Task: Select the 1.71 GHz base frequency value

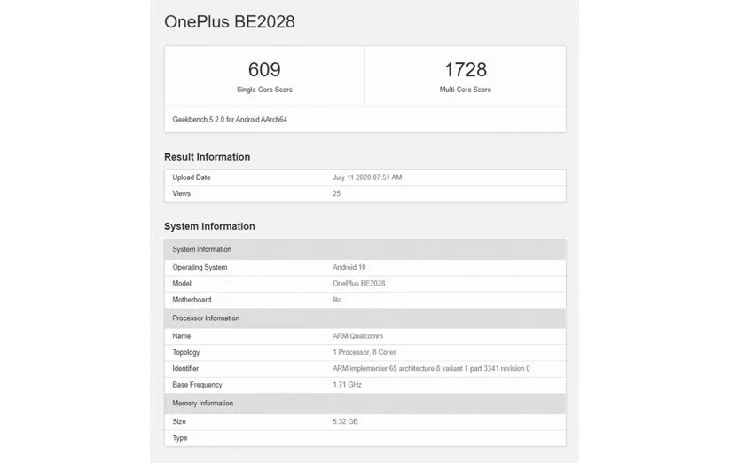Action: coord(347,385)
